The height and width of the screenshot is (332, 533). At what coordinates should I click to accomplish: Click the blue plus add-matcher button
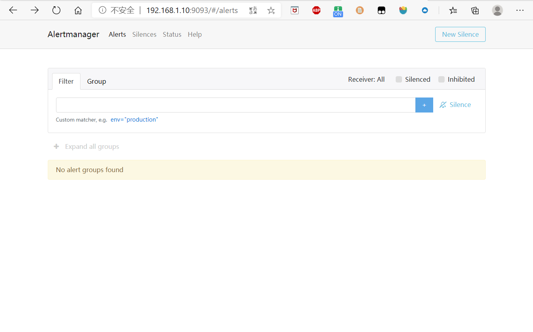[424, 105]
